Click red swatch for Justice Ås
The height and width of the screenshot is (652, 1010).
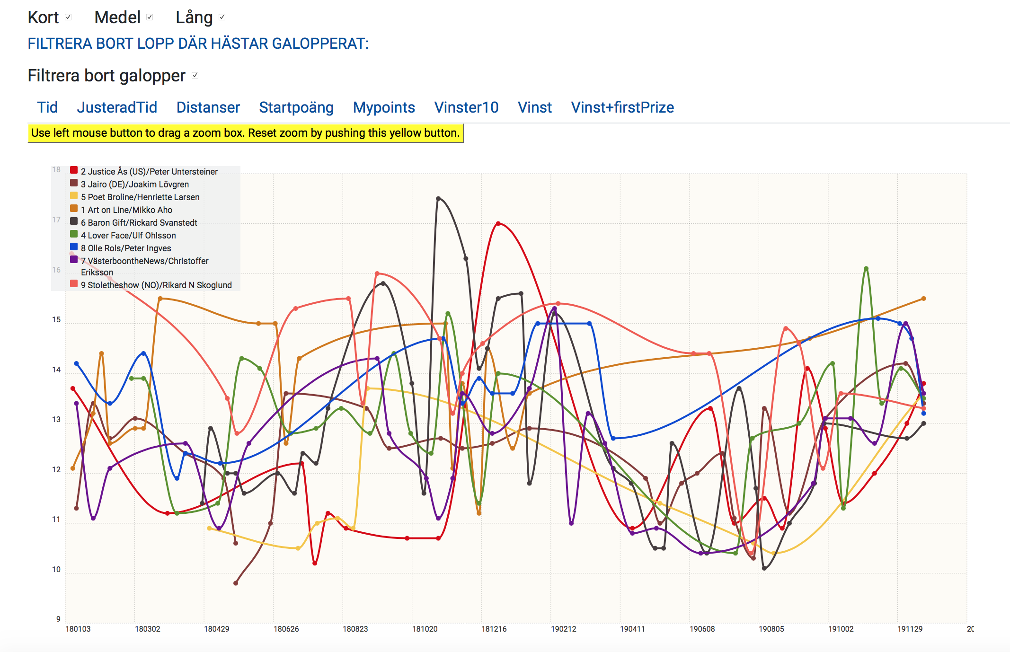(x=74, y=170)
